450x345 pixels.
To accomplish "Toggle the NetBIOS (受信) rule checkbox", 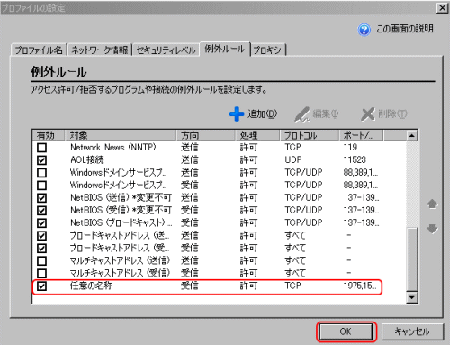I will tap(42, 211).
